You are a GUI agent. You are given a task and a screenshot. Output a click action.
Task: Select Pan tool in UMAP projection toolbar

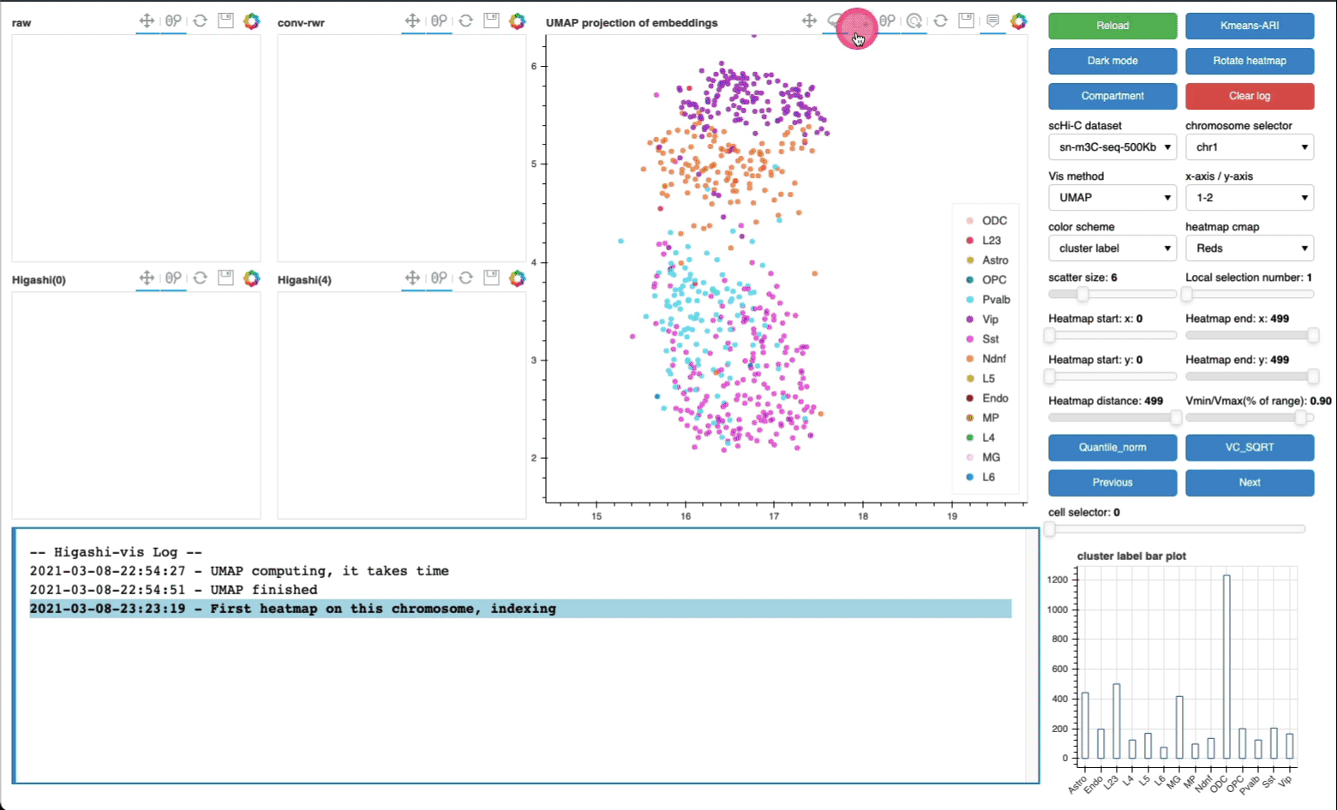coord(809,21)
